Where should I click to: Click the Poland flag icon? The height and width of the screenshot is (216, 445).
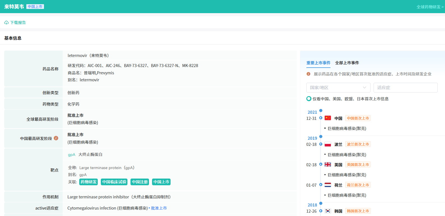click(328, 144)
